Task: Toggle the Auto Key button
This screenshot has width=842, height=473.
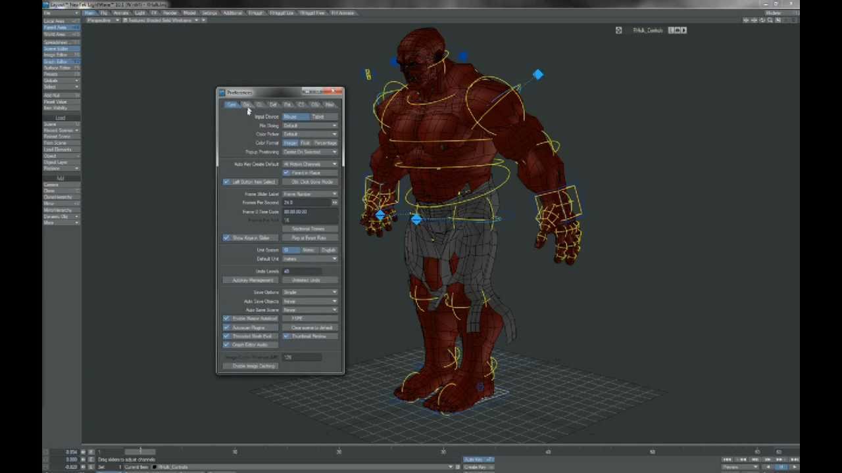Action: click(478, 460)
